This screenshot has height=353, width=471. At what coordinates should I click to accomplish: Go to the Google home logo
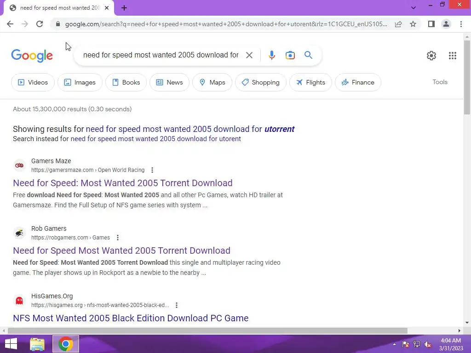point(32,56)
